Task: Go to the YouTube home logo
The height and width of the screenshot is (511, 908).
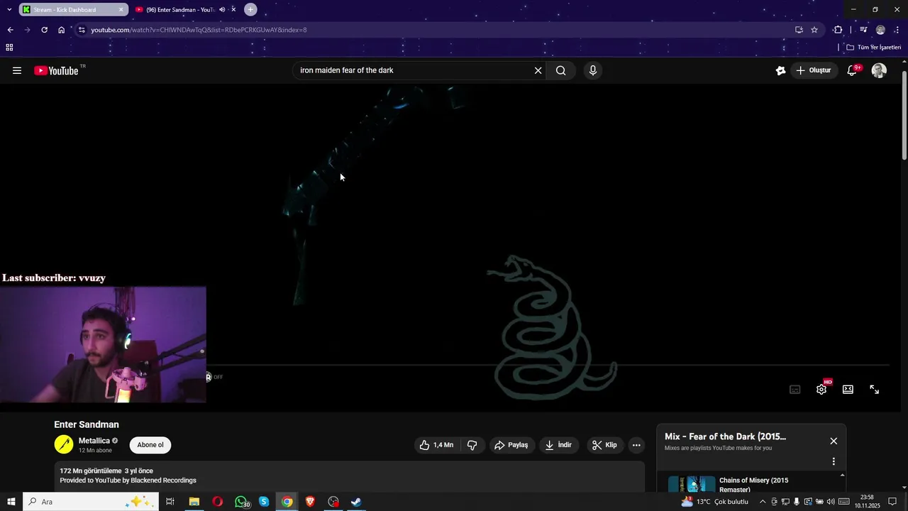Action: (56, 70)
